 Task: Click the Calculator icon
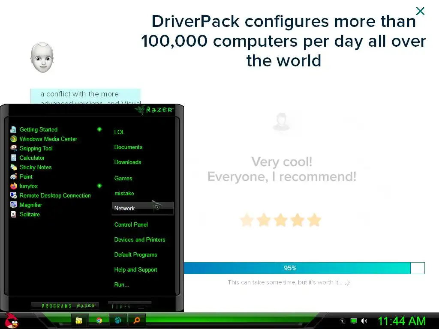pyautogui.click(x=13, y=158)
